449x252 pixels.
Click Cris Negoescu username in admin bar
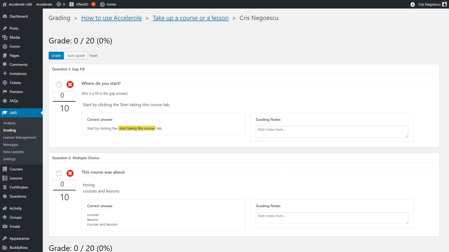(x=429, y=4)
